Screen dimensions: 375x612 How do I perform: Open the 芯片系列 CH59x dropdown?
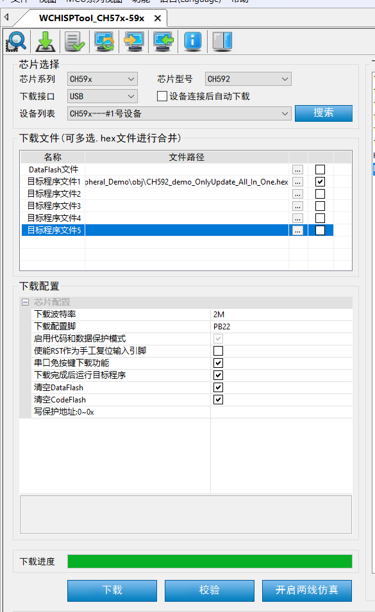point(102,79)
